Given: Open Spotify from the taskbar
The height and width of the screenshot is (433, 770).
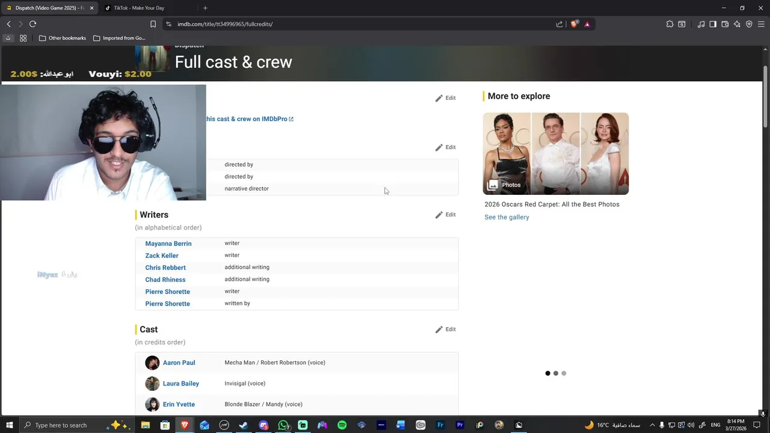Looking at the screenshot, I should pyautogui.click(x=342, y=425).
